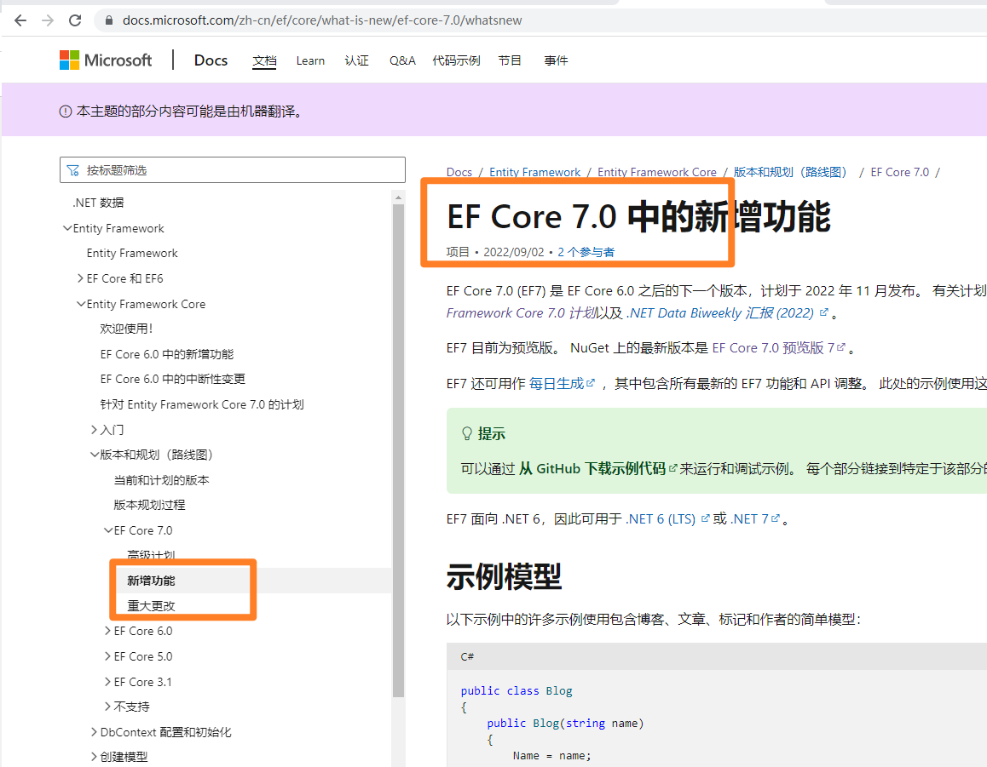Click the Docs breadcrumb link
Viewport: 987px width, 767px height.
[x=459, y=172]
